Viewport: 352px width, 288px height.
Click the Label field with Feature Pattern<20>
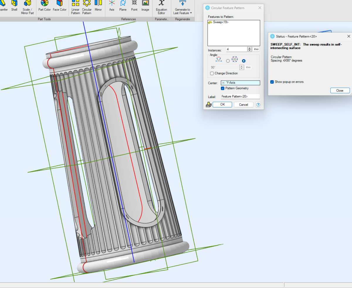coord(240,96)
